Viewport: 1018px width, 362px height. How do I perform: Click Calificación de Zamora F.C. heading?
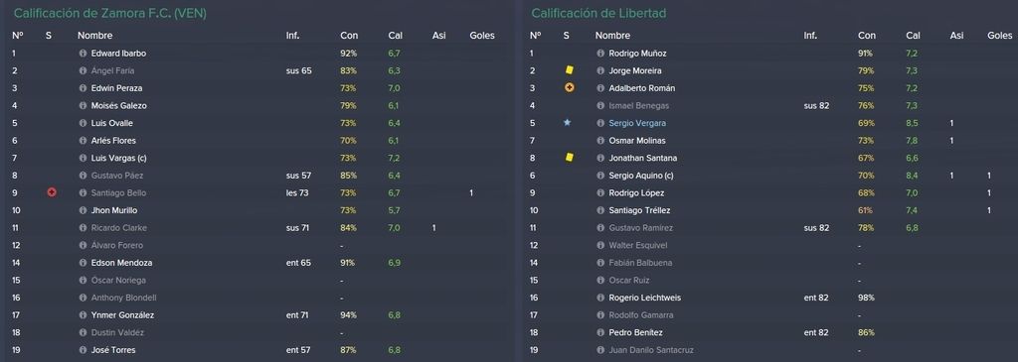pos(110,13)
